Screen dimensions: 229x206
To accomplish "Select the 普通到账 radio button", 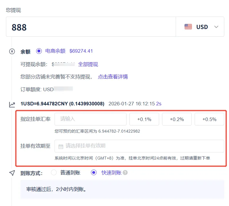I will pyautogui.click(x=54, y=173).
